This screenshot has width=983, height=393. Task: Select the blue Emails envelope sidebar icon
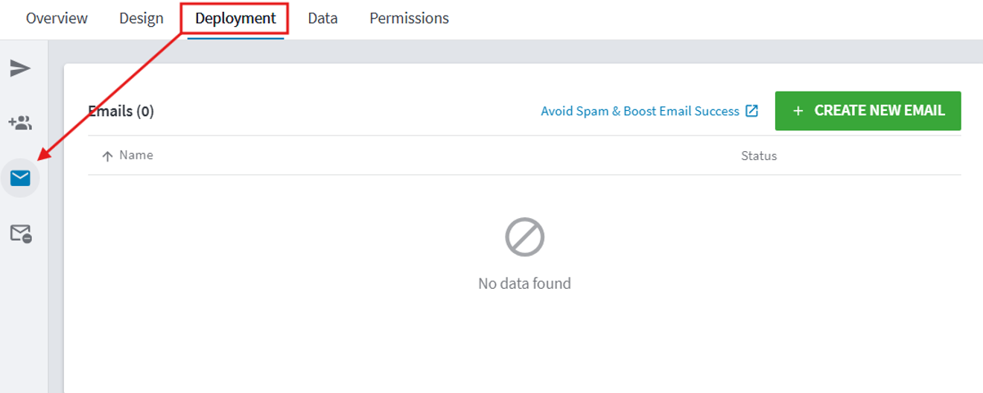pyautogui.click(x=20, y=178)
